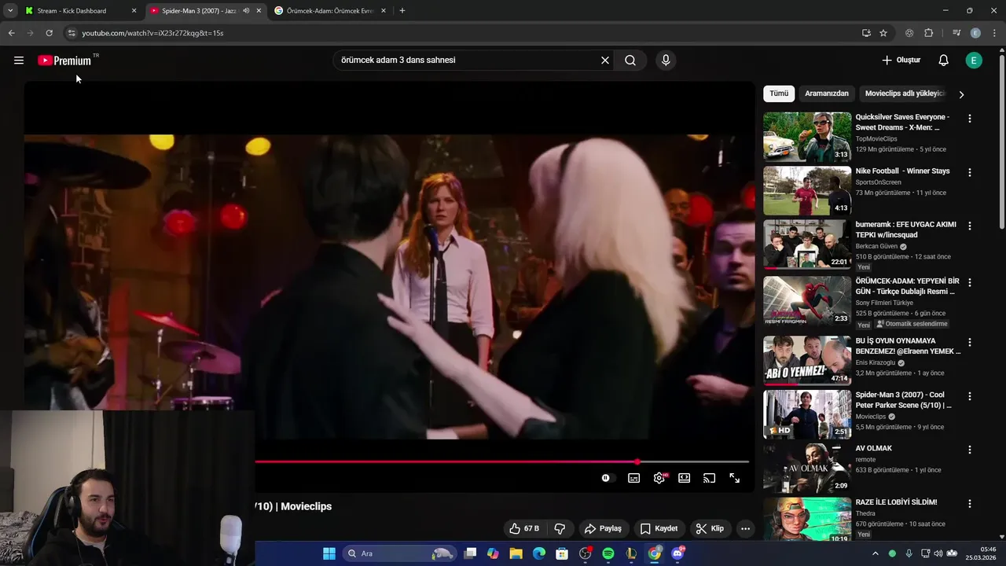Open Chrome extensions puzzle icon

coord(928,33)
